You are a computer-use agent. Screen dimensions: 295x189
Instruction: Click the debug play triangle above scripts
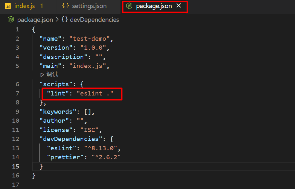(42, 75)
